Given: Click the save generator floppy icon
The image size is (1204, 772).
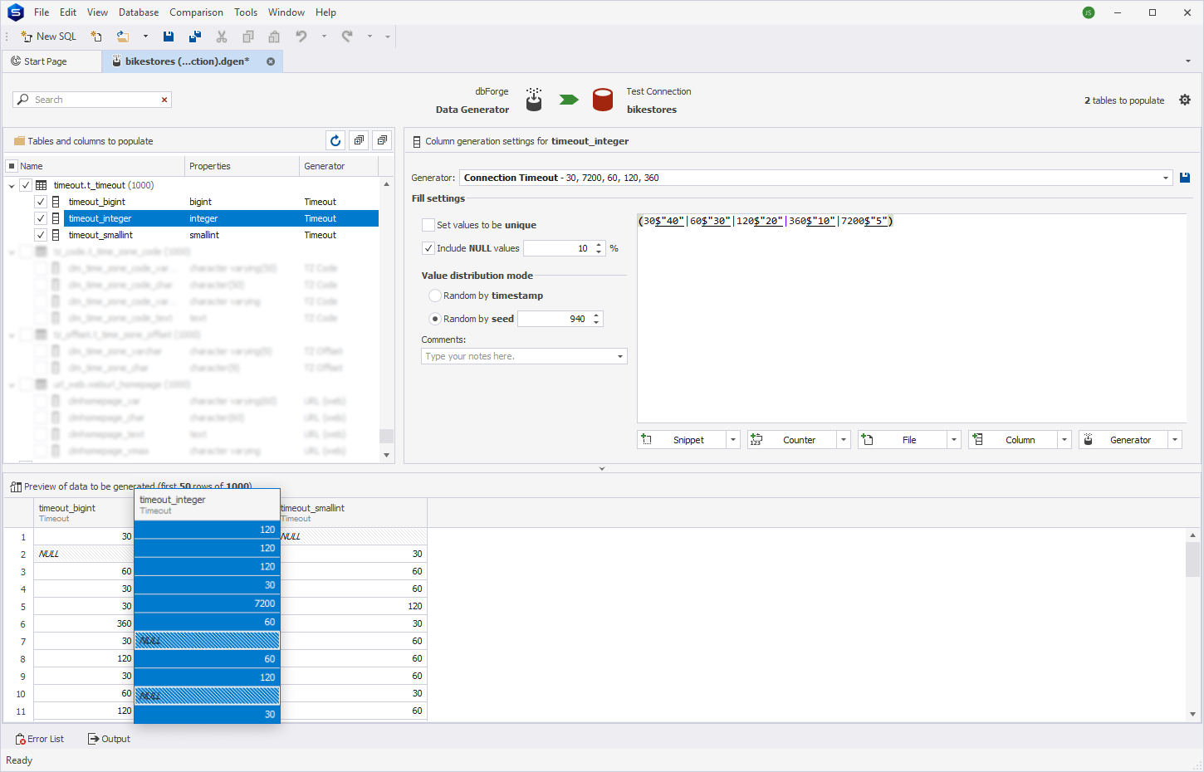Looking at the screenshot, I should point(1185,178).
